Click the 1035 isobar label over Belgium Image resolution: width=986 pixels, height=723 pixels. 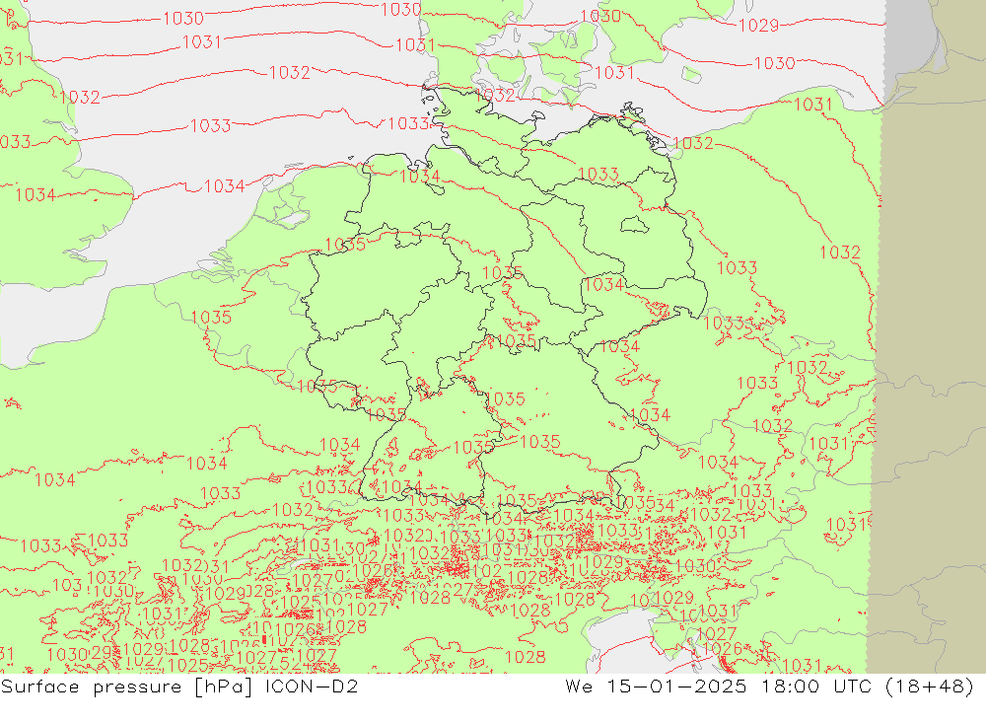[211, 318]
